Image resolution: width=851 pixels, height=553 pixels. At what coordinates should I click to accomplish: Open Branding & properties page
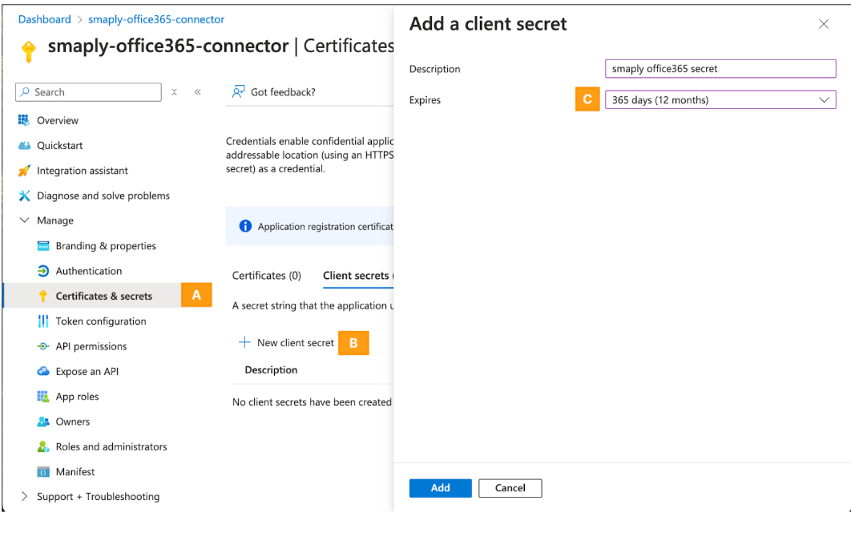pyautogui.click(x=106, y=246)
